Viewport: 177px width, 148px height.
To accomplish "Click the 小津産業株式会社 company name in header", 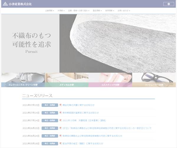I will [20, 4].
